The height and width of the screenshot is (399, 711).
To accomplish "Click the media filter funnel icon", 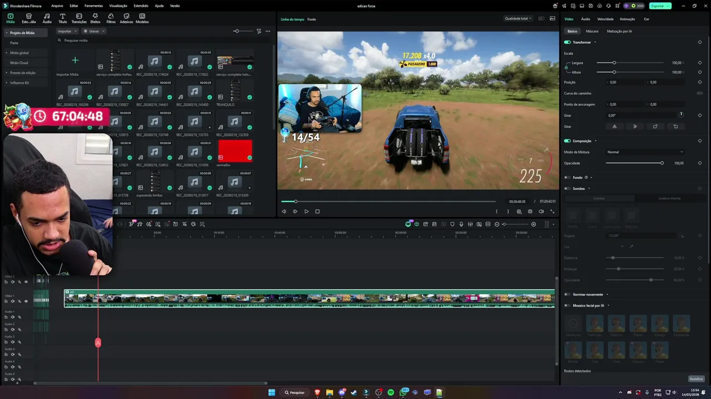I will tap(259, 31).
